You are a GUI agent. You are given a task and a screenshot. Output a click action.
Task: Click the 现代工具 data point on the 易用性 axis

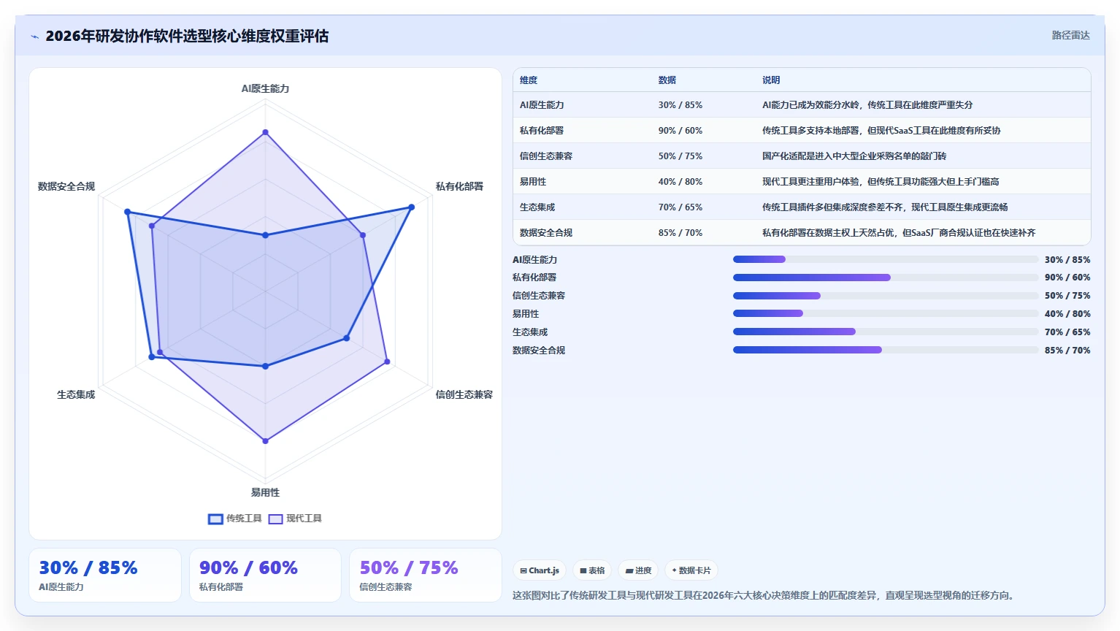[266, 441]
